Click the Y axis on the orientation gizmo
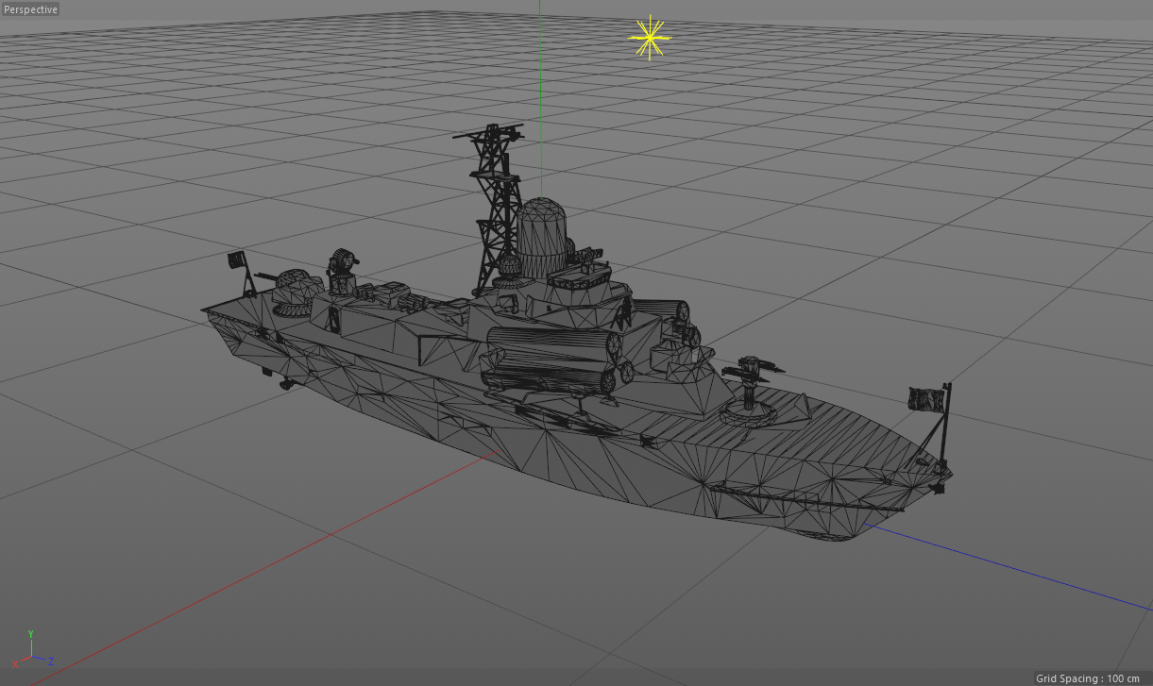 (31, 634)
